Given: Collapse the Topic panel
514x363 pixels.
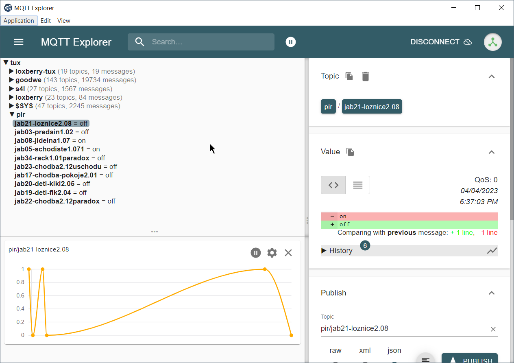Looking at the screenshot, I should click(x=492, y=76).
